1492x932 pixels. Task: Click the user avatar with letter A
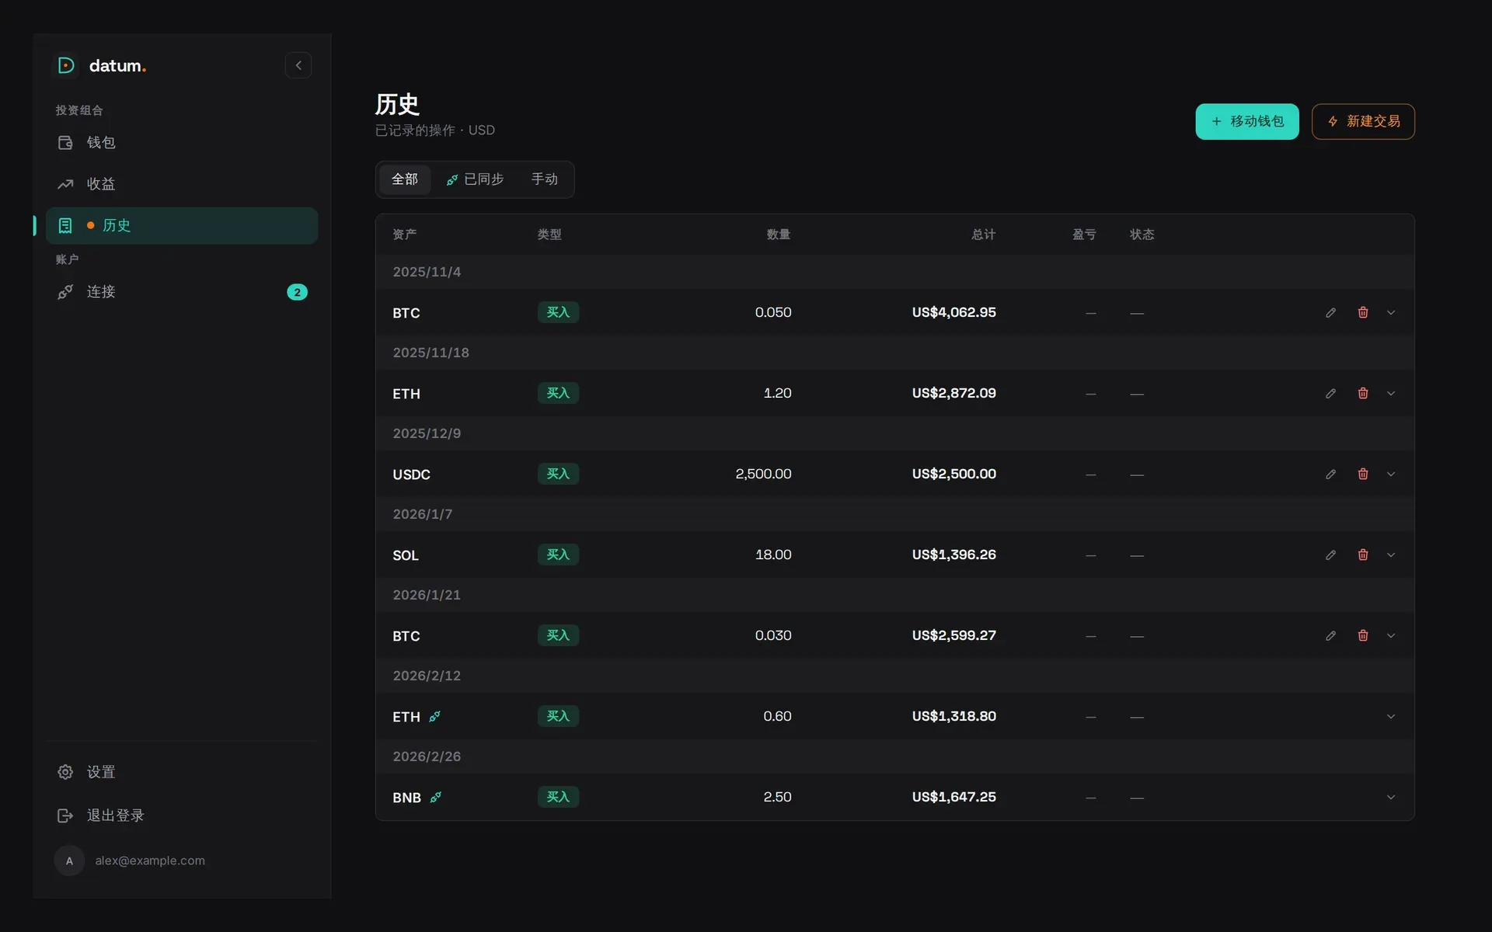point(69,861)
